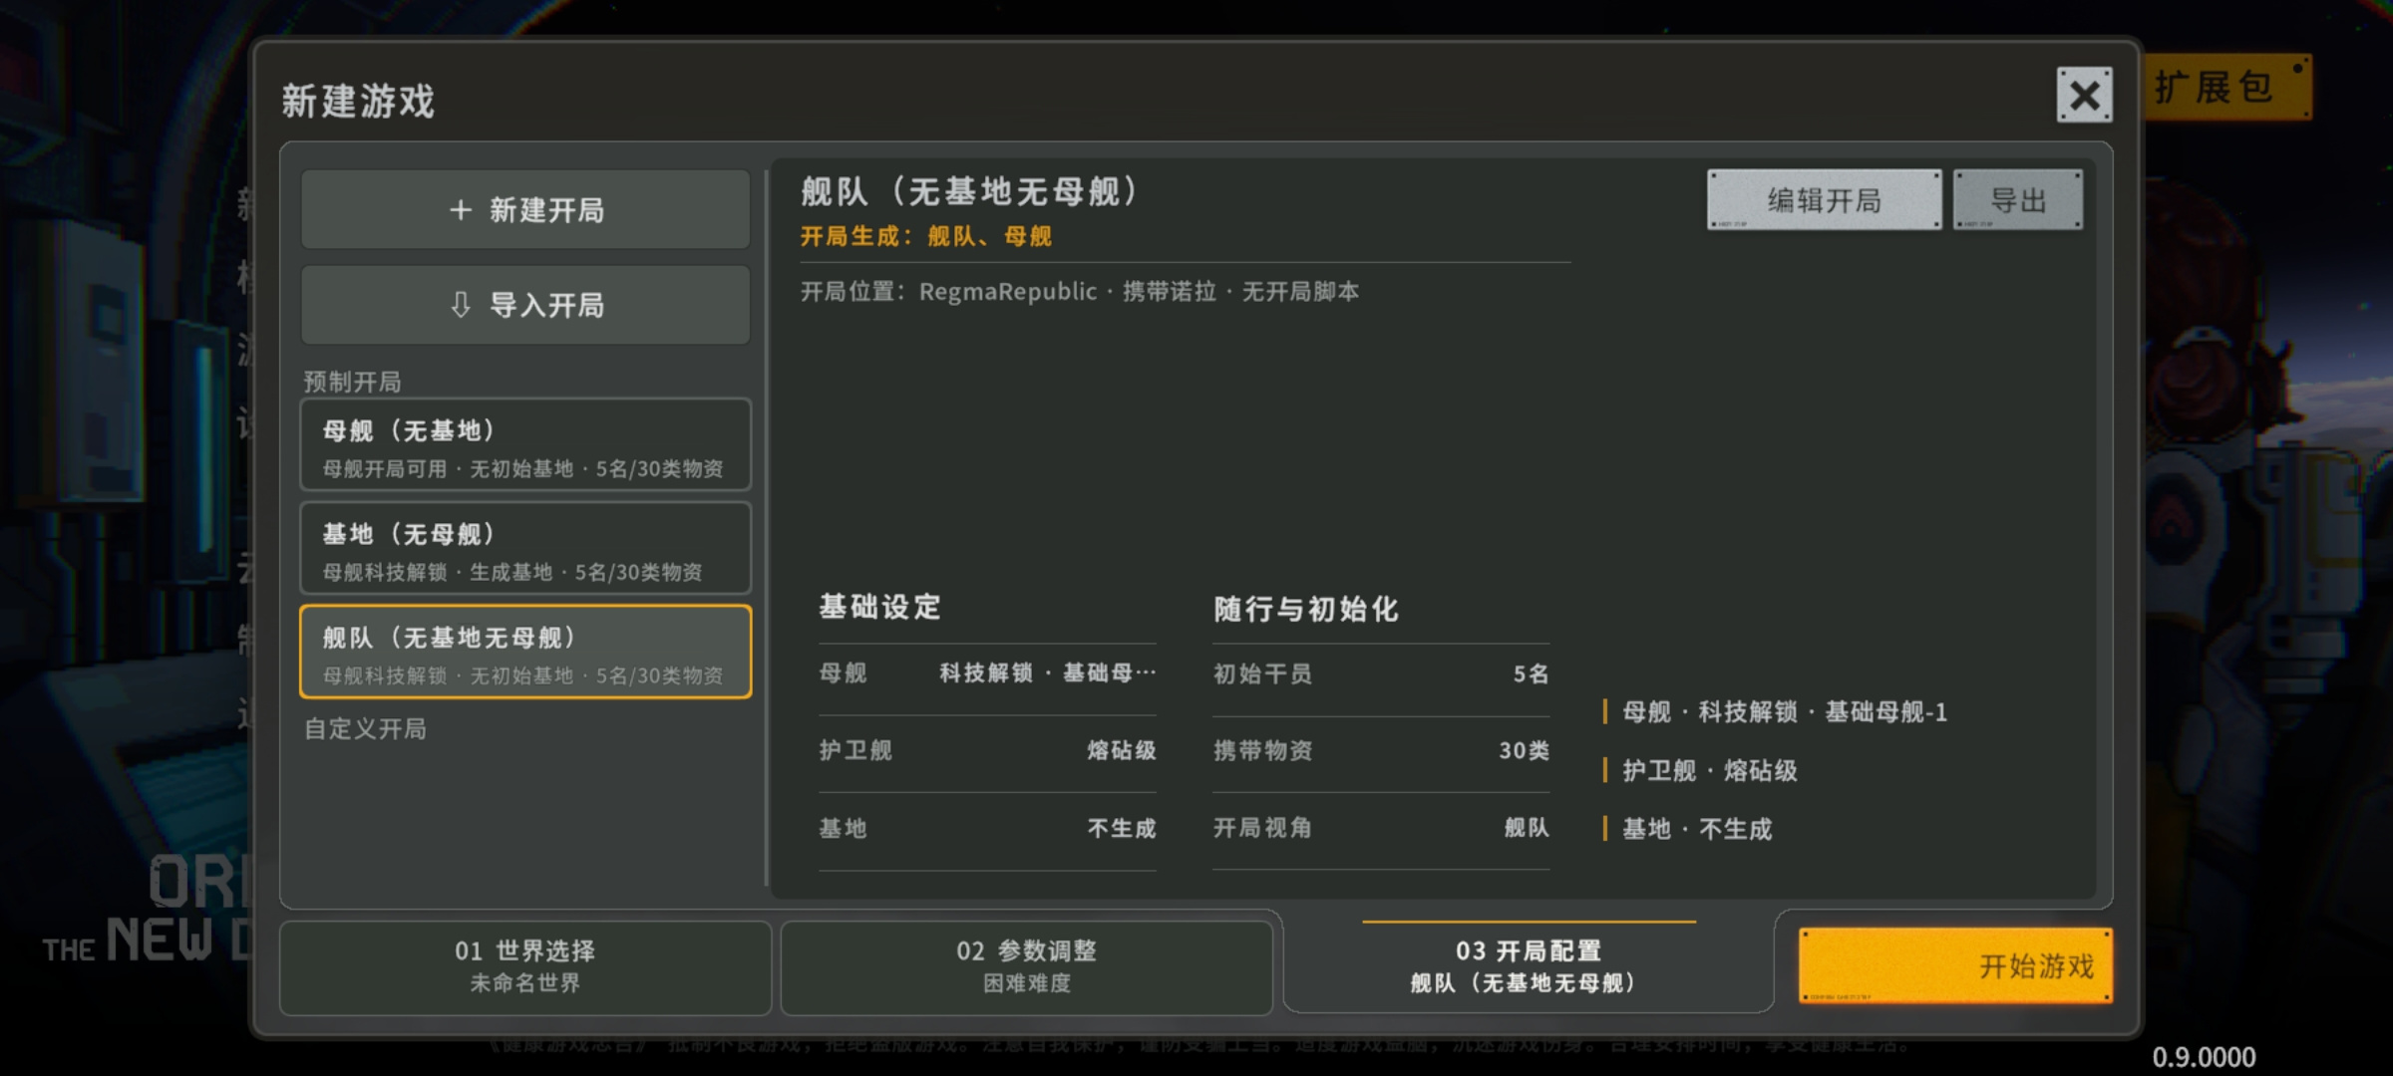Click the 开局视角 舰队 row

point(1381,829)
